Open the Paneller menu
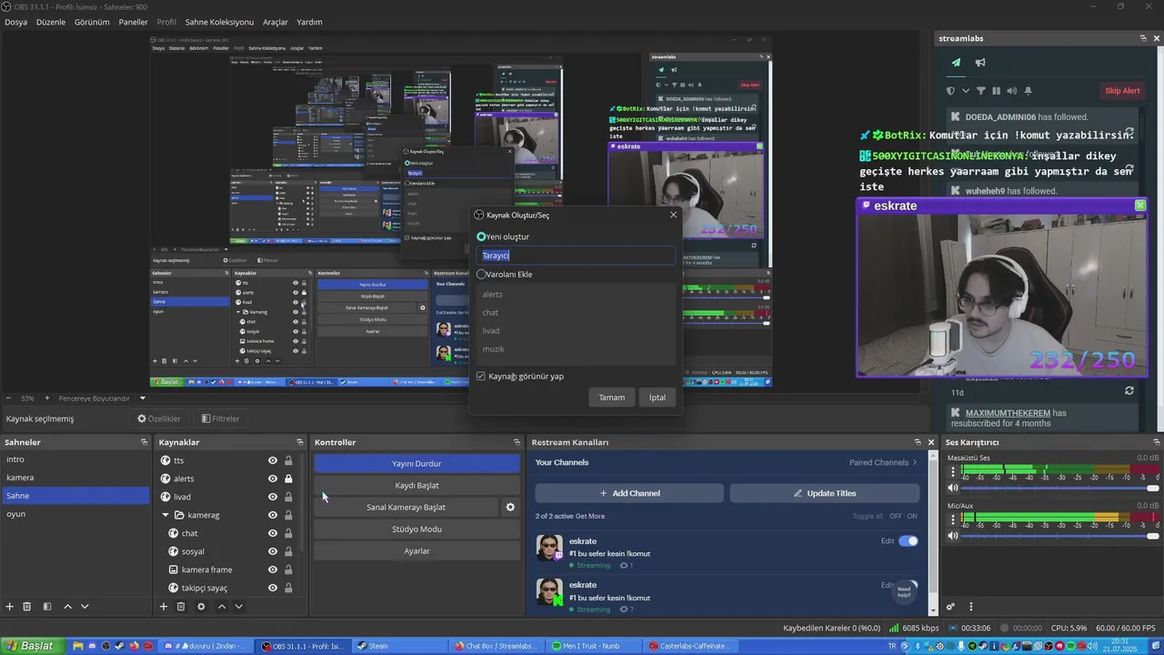This screenshot has height=655, width=1164. (133, 22)
